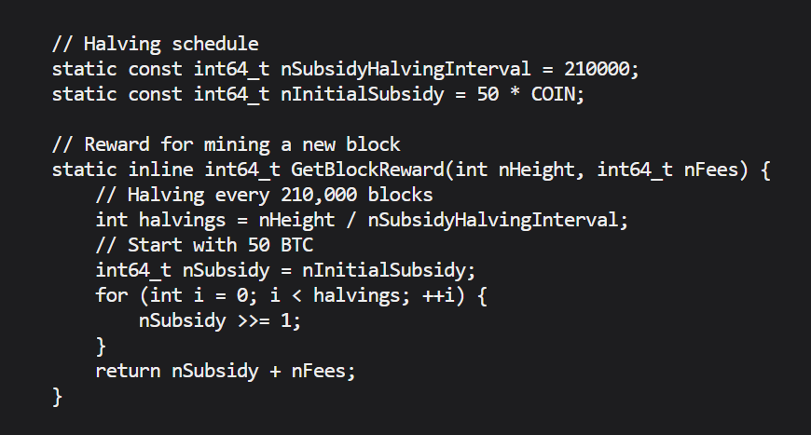The height and width of the screenshot is (435, 811).
Task: Click 'nFees' in the return statement
Action: [x=319, y=372]
